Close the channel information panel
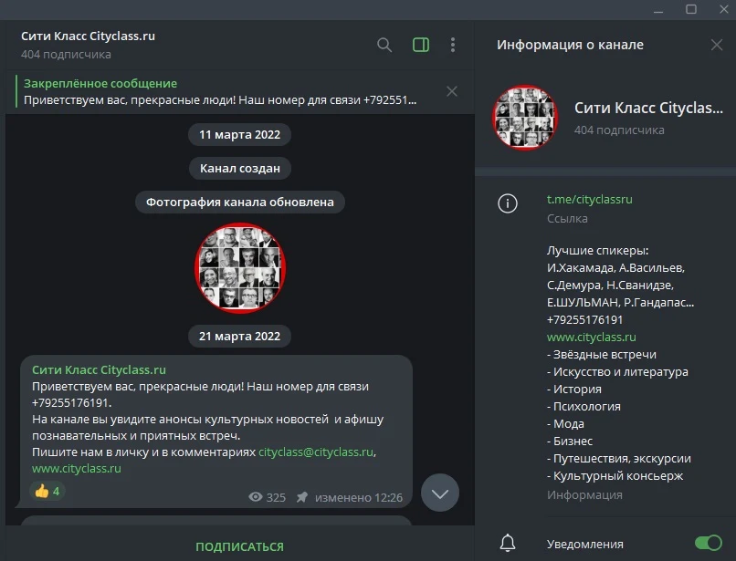 716,45
